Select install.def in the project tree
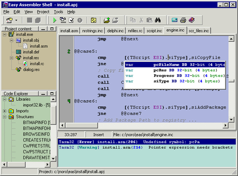This screenshot has width=238, height=176. [x=31, y=52]
